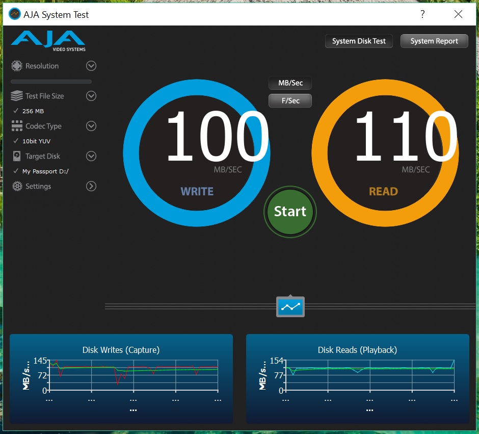Open the System Disk Test tab

pos(359,41)
